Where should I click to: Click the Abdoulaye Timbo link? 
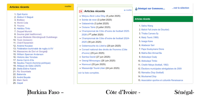[x=149, y=61]
